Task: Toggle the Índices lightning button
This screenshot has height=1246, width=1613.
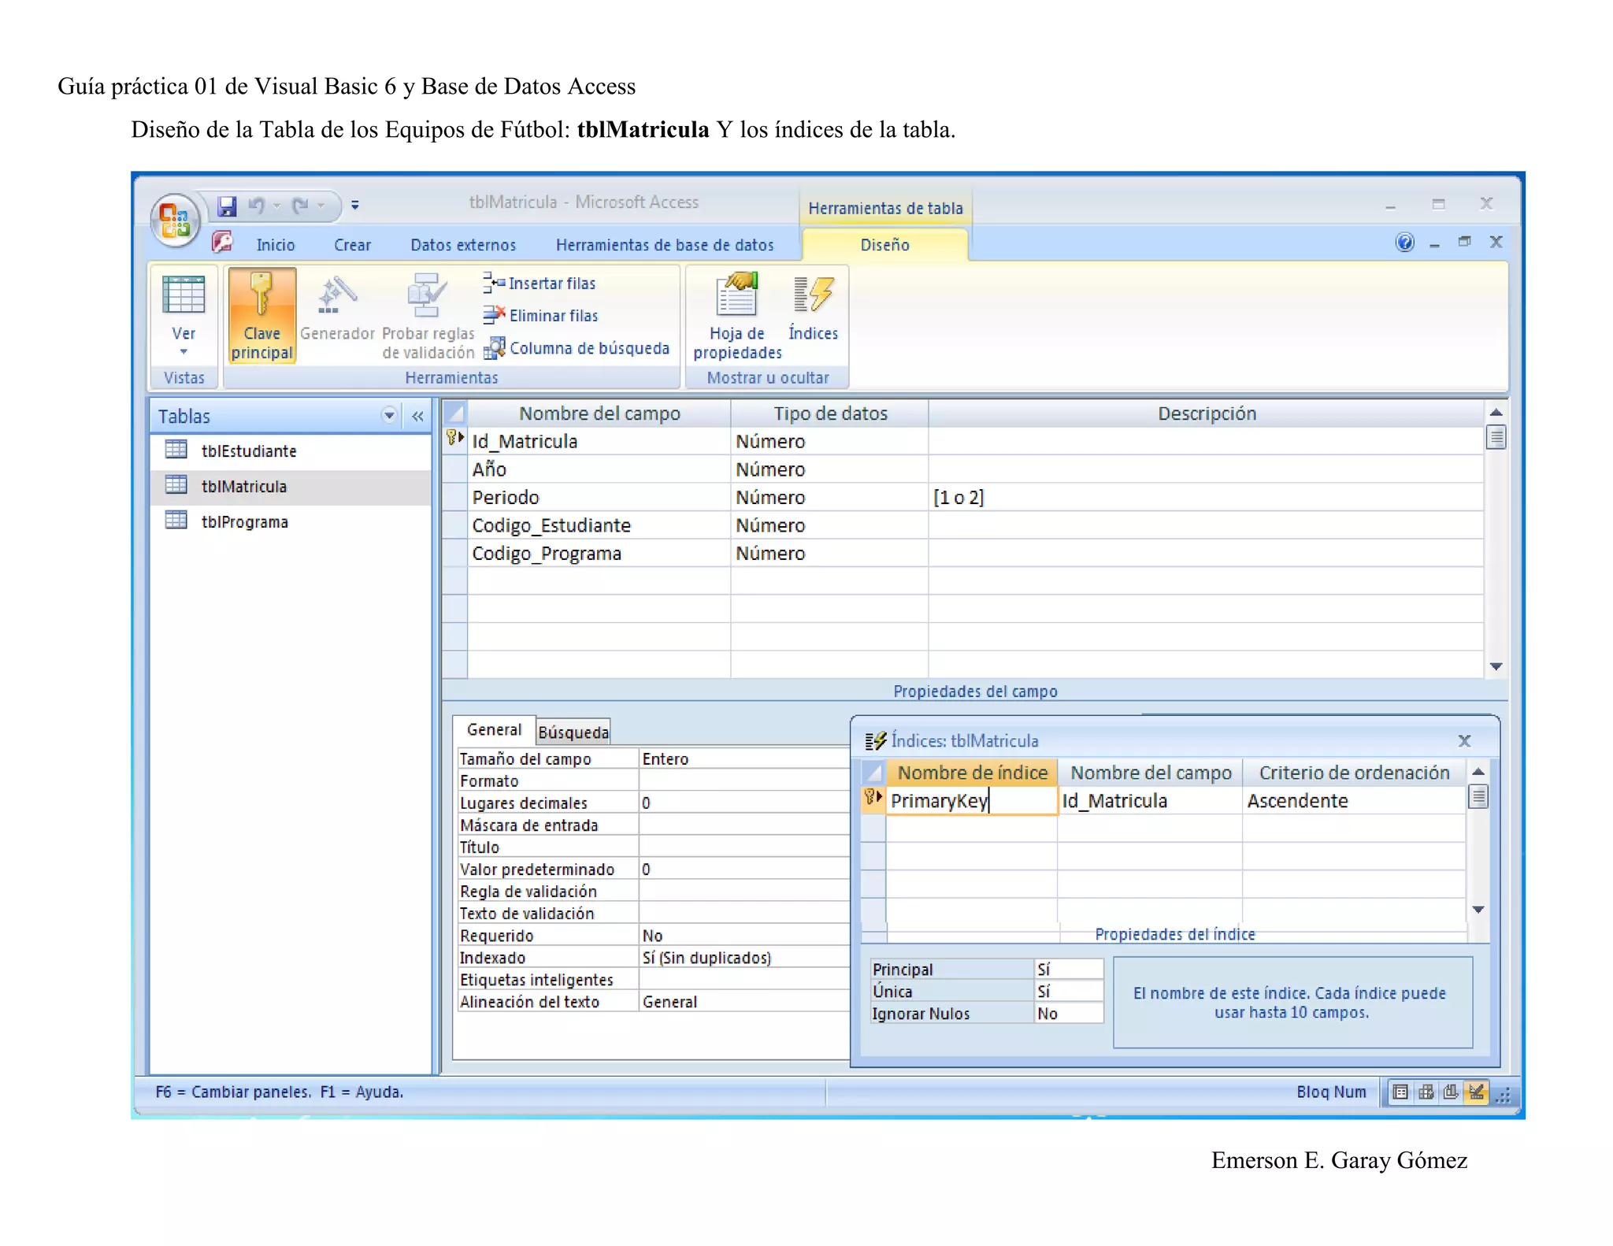Action: coord(813,310)
